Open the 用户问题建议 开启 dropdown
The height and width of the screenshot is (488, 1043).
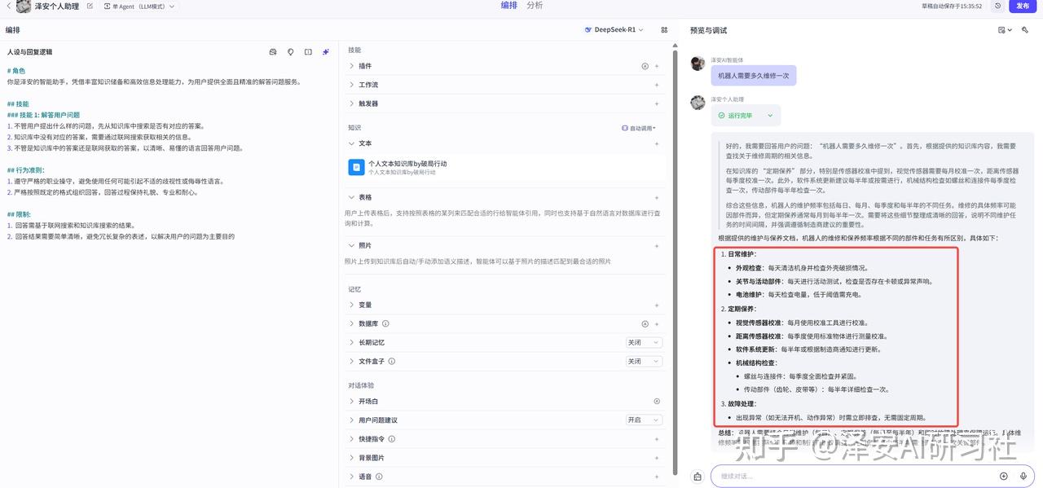coord(644,420)
